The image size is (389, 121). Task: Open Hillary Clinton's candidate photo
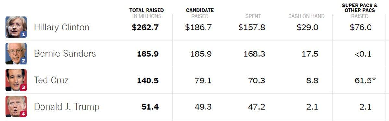pos(16,27)
